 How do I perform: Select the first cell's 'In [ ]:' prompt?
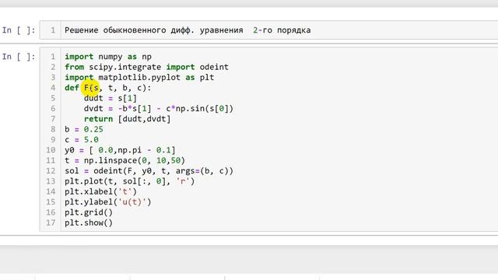coord(19,30)
